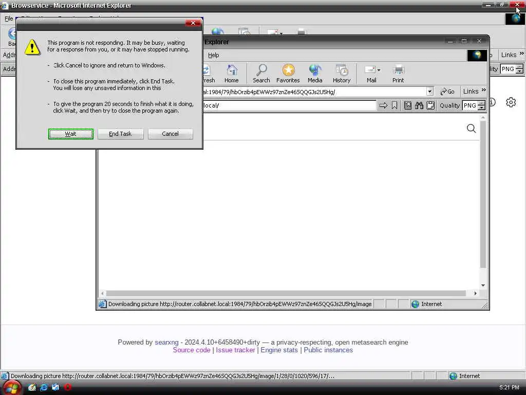The height and width of the screenshot is (395, 526).
Task: Adjust Quality PNG stepper in front window
Action: click(x=482, y=105)
